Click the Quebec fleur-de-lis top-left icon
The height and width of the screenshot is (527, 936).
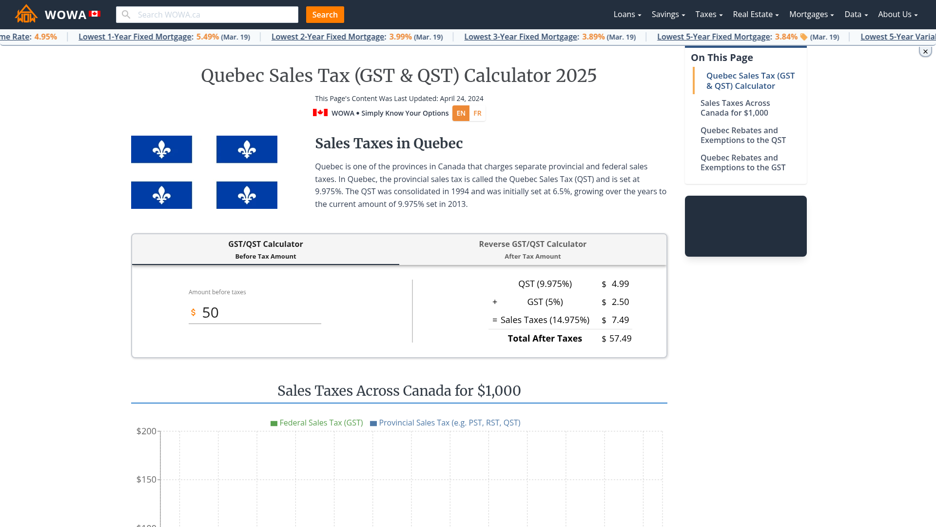pos(161,149)
